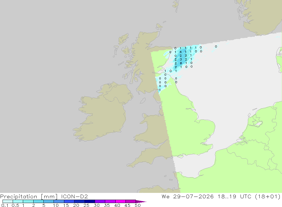This screenshot has height=207, width=282.
Task: Click the 25–30 mm navy legend swatch
Action: (90, 201)
